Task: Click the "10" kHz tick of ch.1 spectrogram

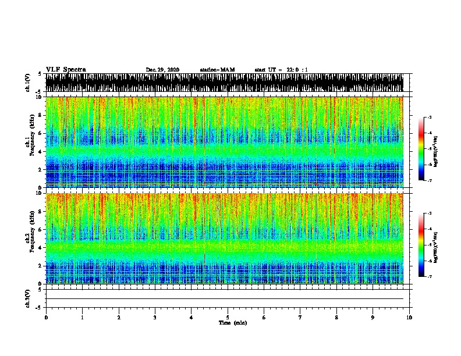Action: tap(39, 97)
